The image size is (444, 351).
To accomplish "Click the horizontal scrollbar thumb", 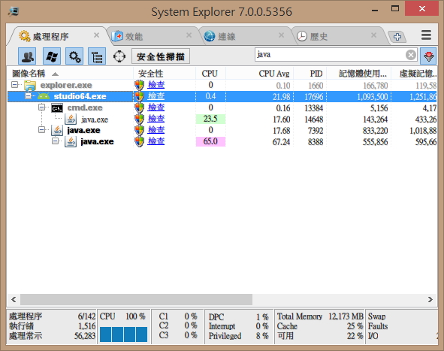I will [x=136, y=299].
